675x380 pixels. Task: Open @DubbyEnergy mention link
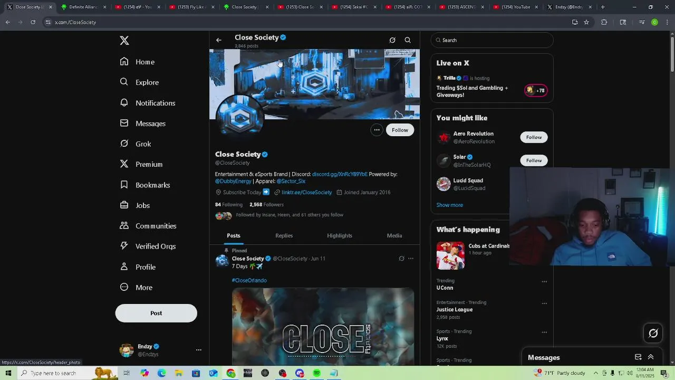point(233,182)
